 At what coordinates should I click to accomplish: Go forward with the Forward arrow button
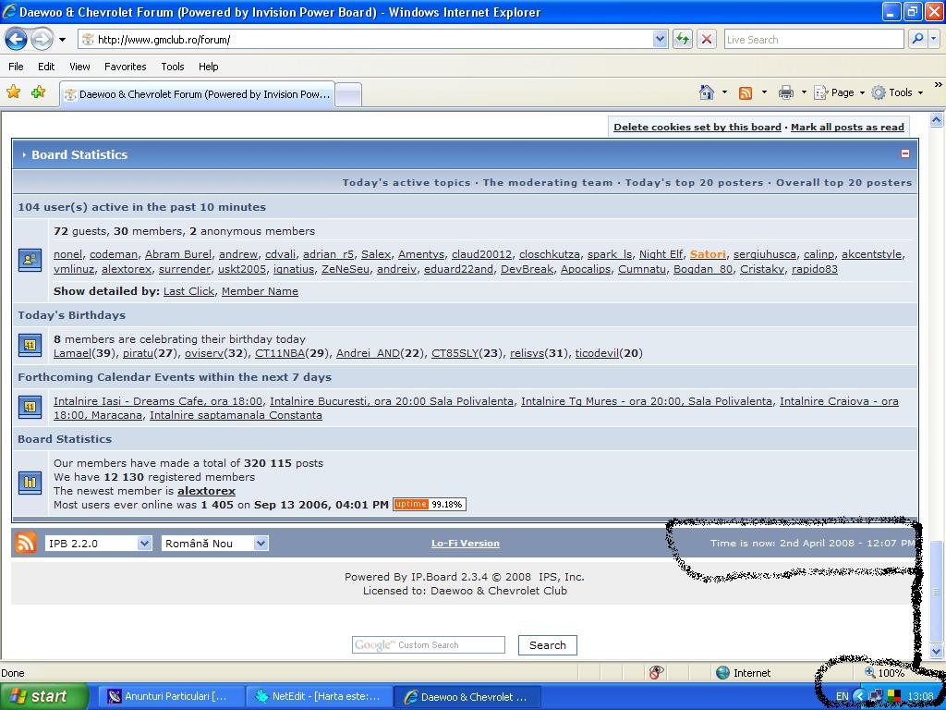41,40
